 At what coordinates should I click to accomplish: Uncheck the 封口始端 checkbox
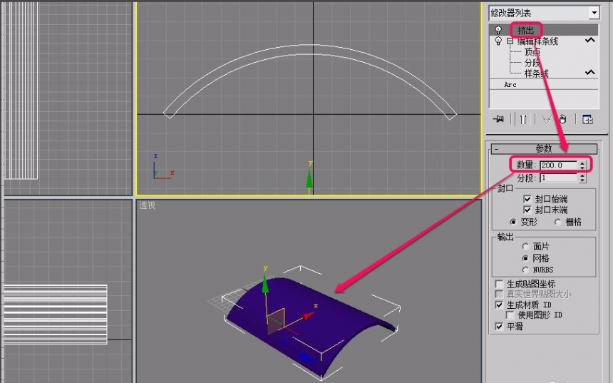point(527,199)
